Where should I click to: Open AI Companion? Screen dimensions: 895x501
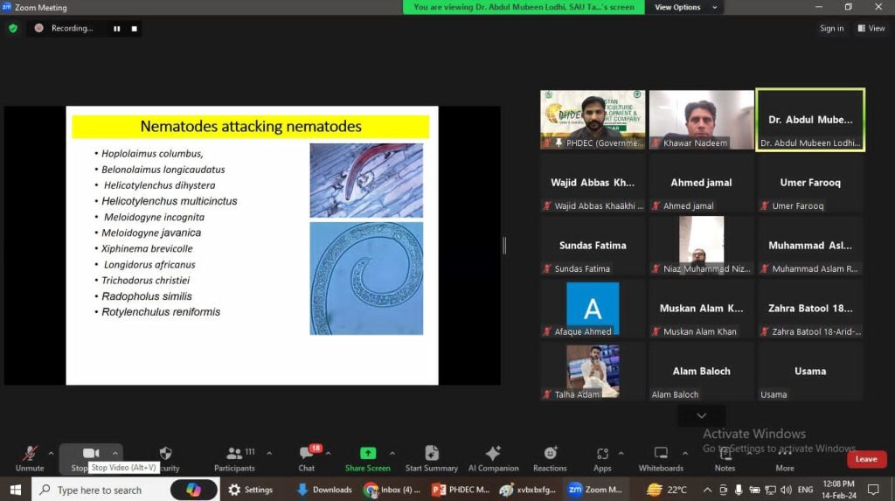coord(493,457)
